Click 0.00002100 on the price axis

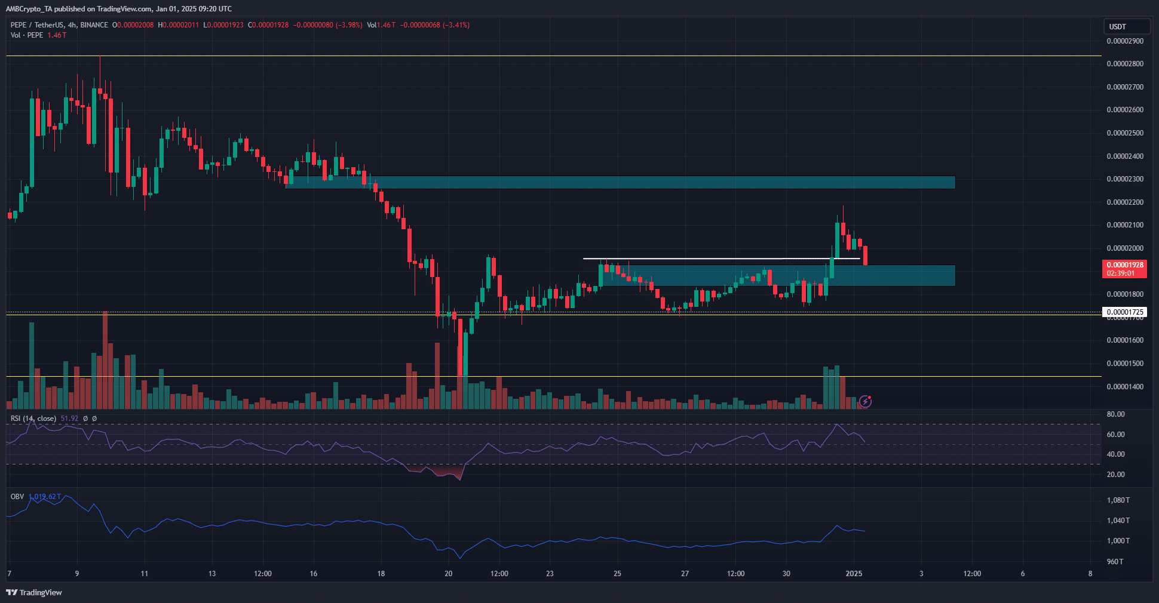click(x=1125, y=225)
